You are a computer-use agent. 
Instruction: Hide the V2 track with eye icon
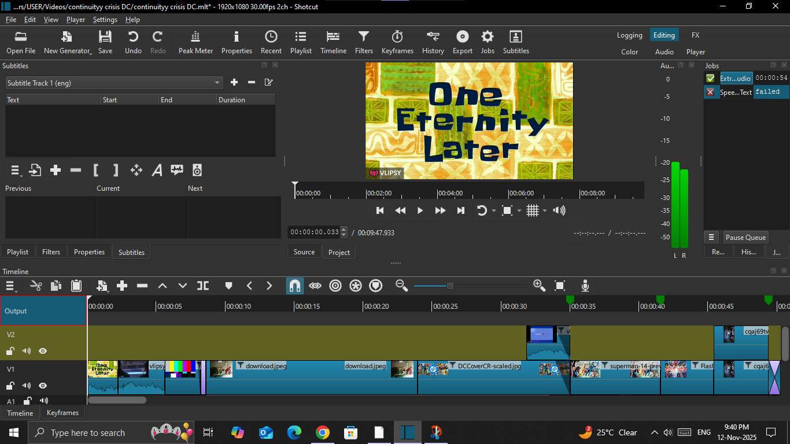tap(43, 351)
